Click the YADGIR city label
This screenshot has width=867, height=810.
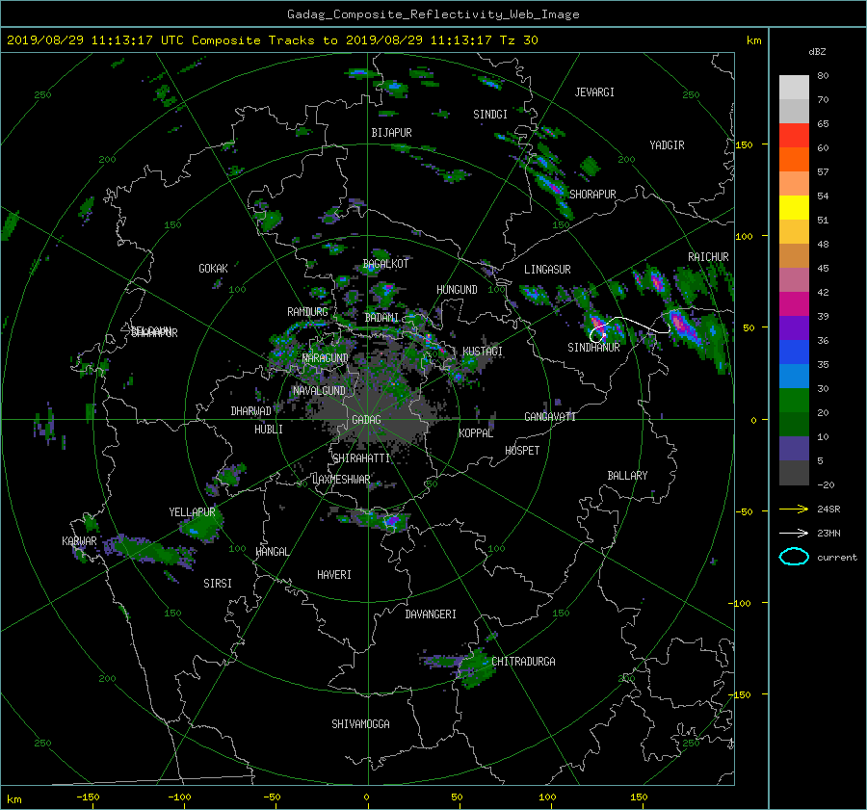[667, 145]
